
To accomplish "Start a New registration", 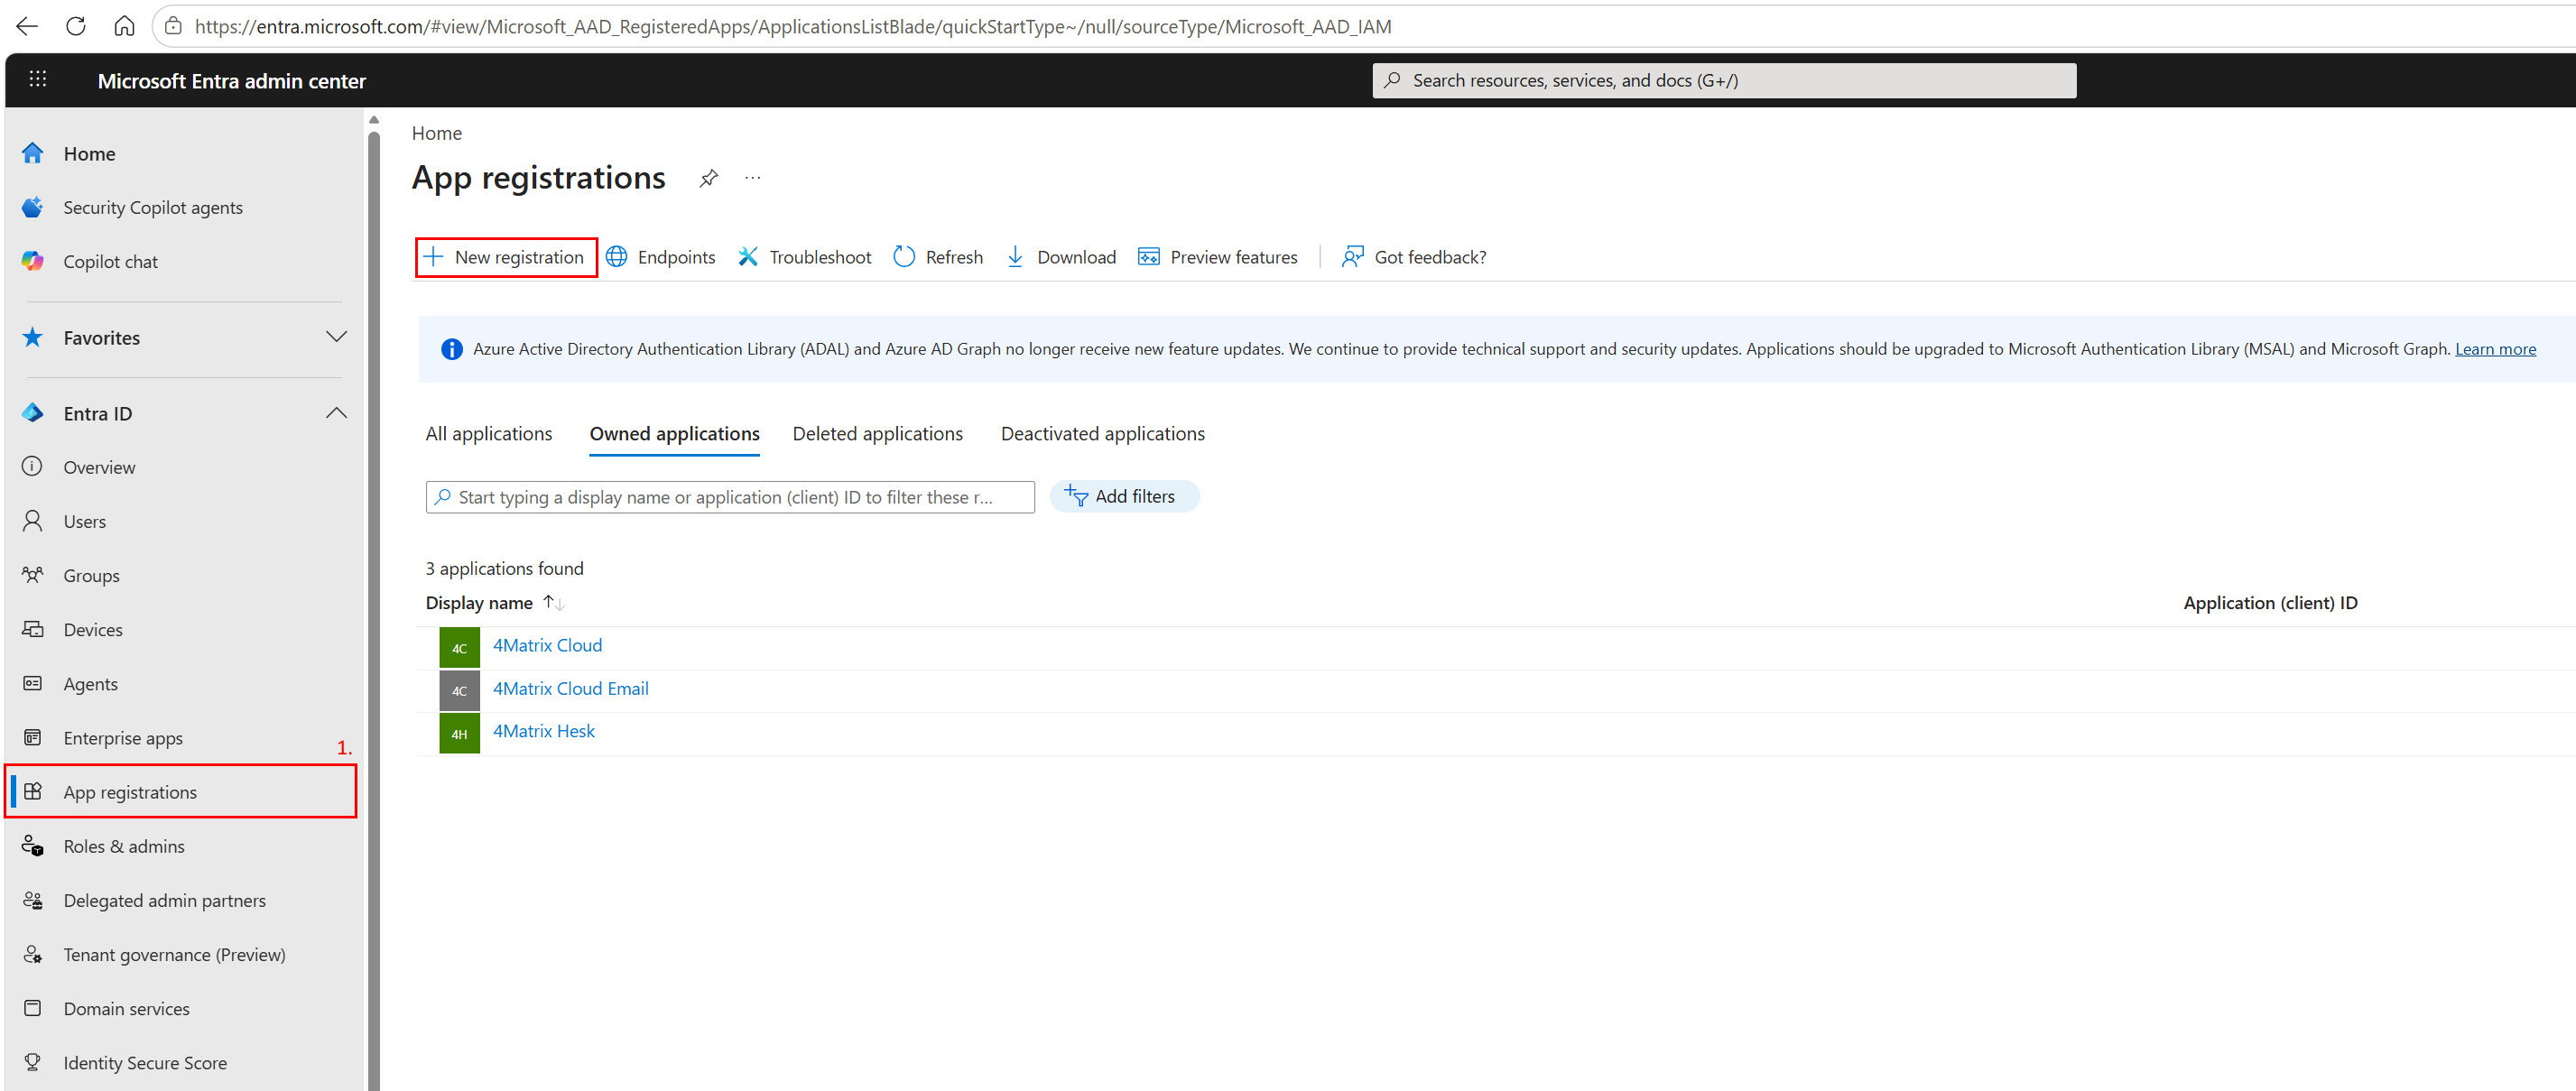I will (506, 257).
